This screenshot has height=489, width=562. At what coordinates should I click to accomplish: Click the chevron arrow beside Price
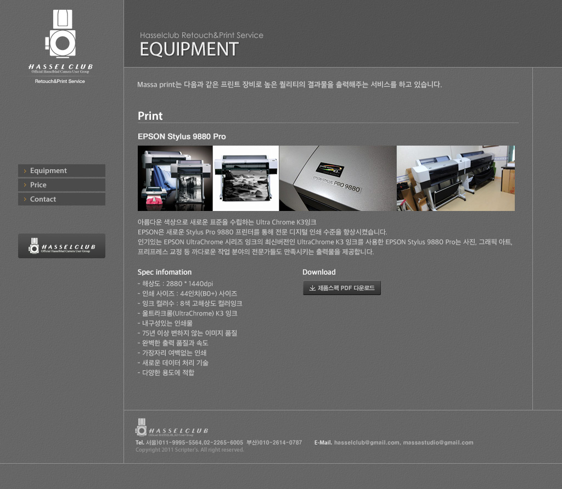(25, 185)
